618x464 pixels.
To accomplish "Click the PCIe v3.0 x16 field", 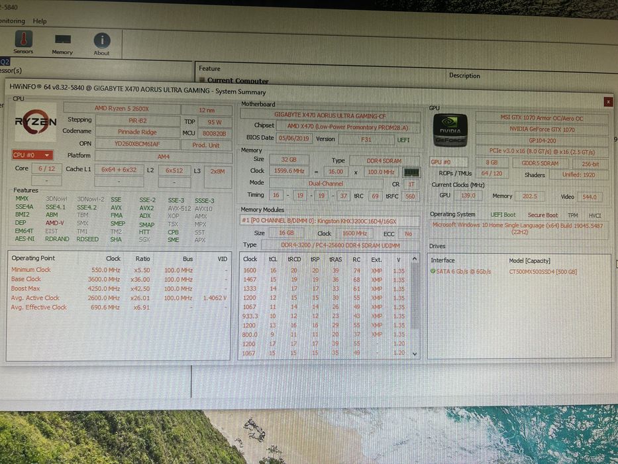I will [x=542, y=152].
